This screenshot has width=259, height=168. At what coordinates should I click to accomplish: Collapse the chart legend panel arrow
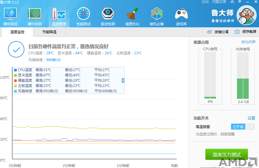coord(123,80)
